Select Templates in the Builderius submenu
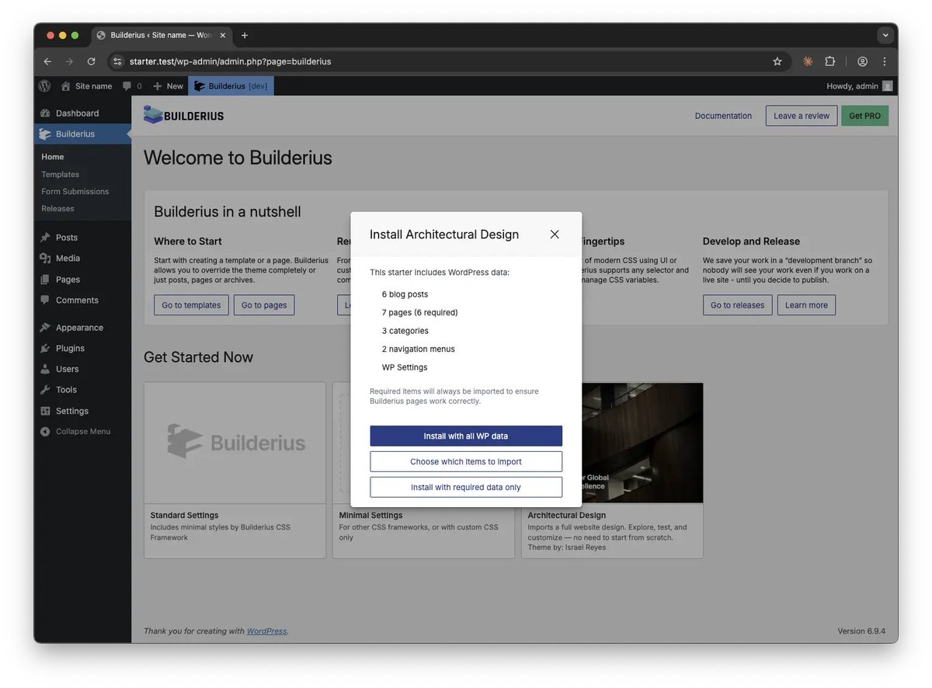Viewport: 932px width, 688px height. 61,174
